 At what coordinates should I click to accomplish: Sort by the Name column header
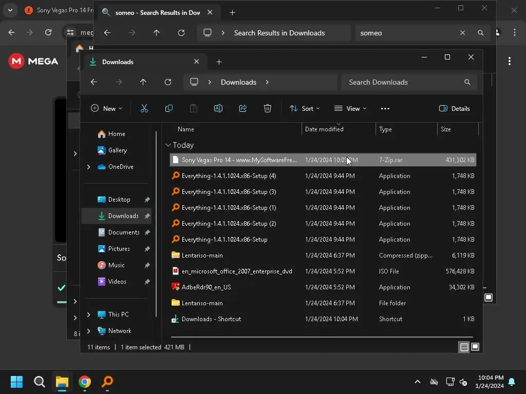186,129
